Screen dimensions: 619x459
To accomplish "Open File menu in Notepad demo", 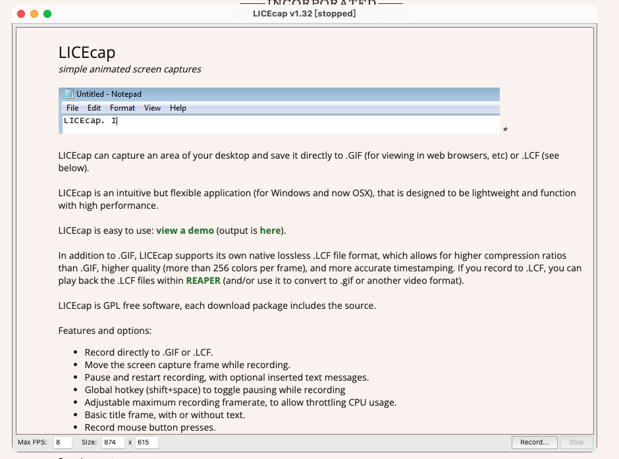I will point(72,108).
